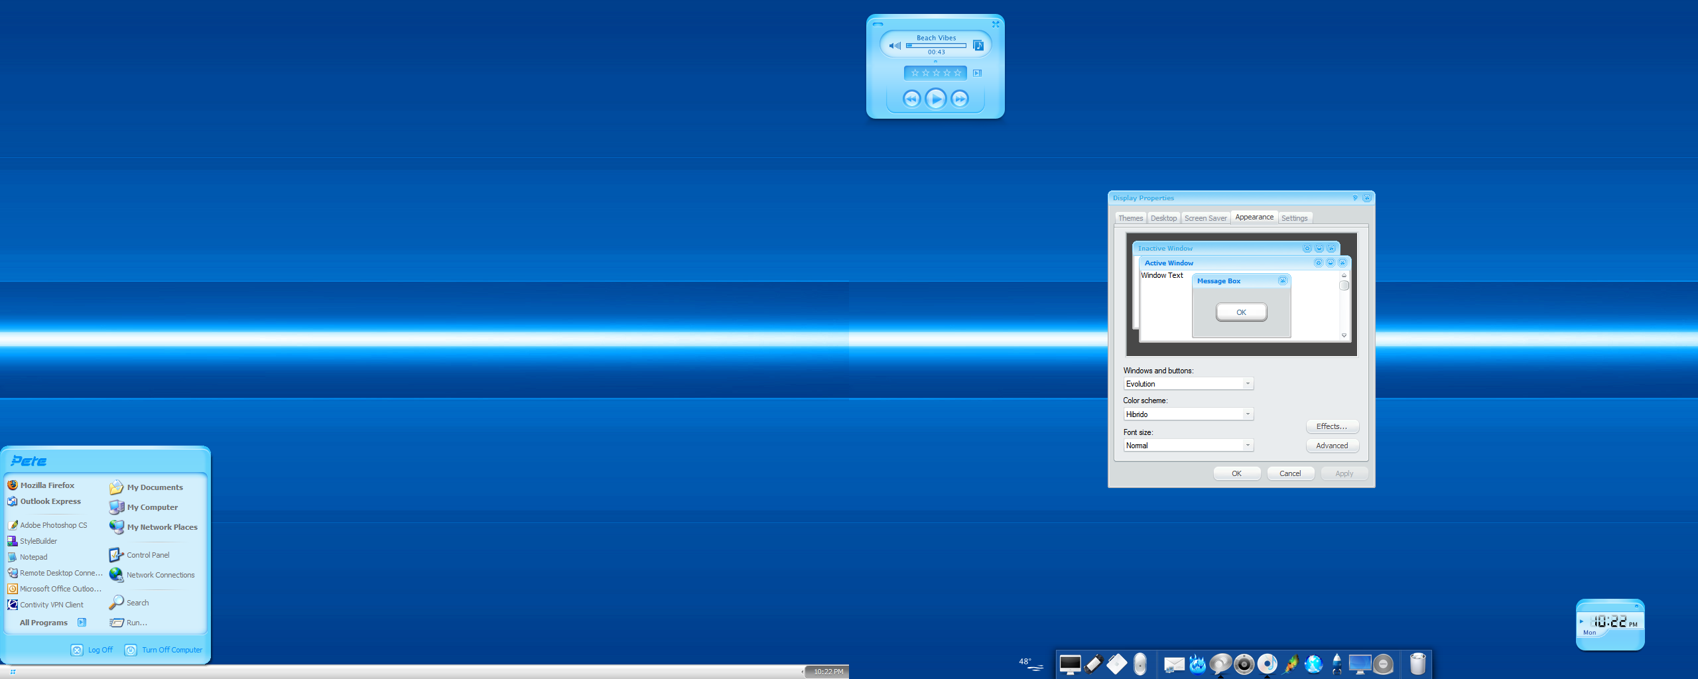Open the Font size dropdown

tap(1188, 446)
